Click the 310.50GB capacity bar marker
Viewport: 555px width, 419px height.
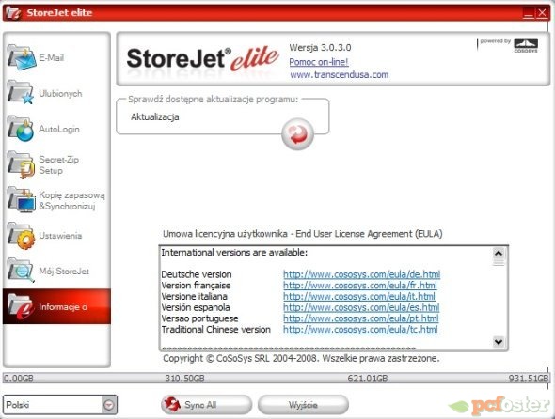click(x=184, y=379)
